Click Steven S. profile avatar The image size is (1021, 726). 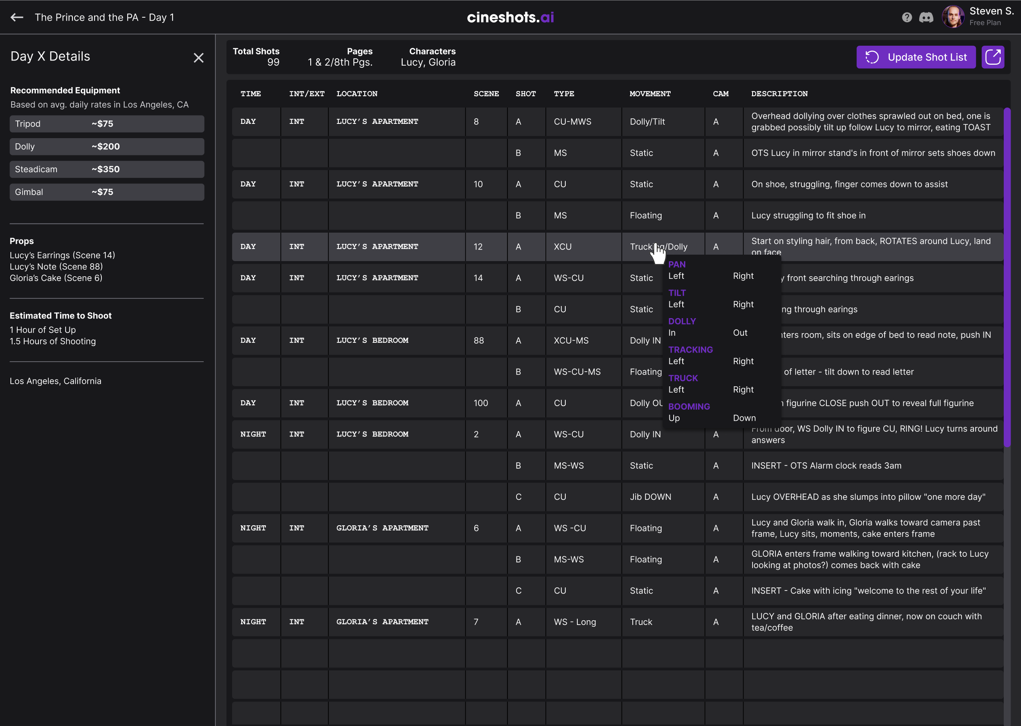coord(953,17)
